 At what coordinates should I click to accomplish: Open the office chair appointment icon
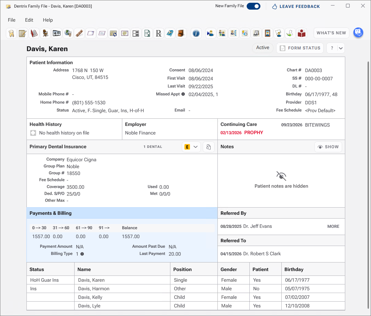click(45, 33)
